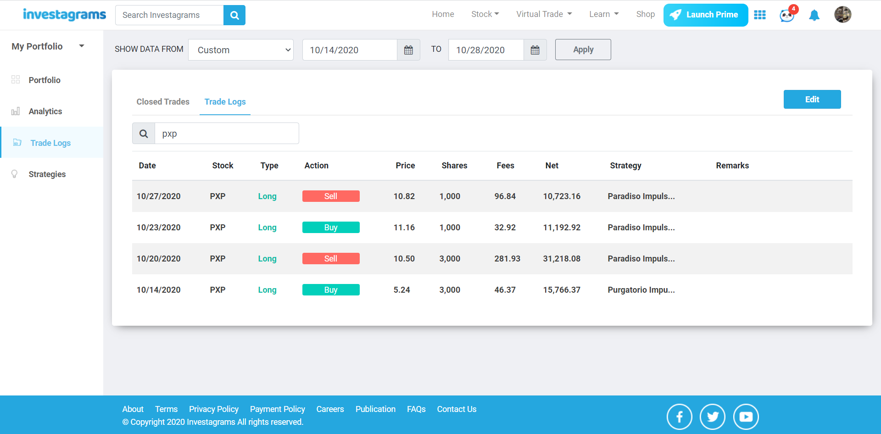Click the Buy badge for 10/14/2020
881x434 pixels.
pos(331,289)
